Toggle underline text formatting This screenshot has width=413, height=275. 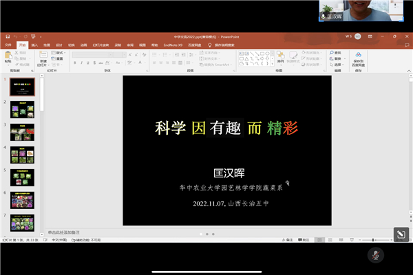coord(88,63)
